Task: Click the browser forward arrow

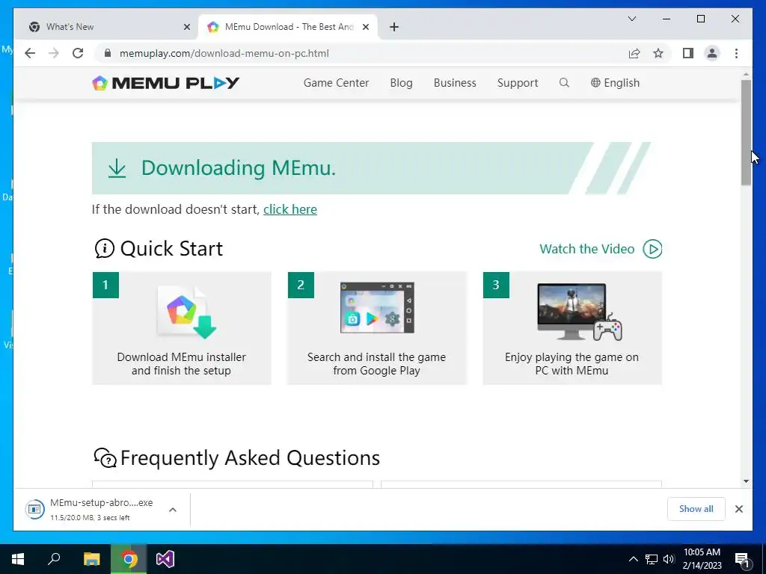Action: (x=54, y=53)
